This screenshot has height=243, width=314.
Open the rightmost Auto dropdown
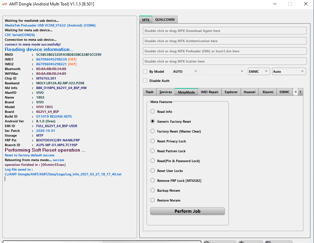pyautogui.click(x=288, y=72)
